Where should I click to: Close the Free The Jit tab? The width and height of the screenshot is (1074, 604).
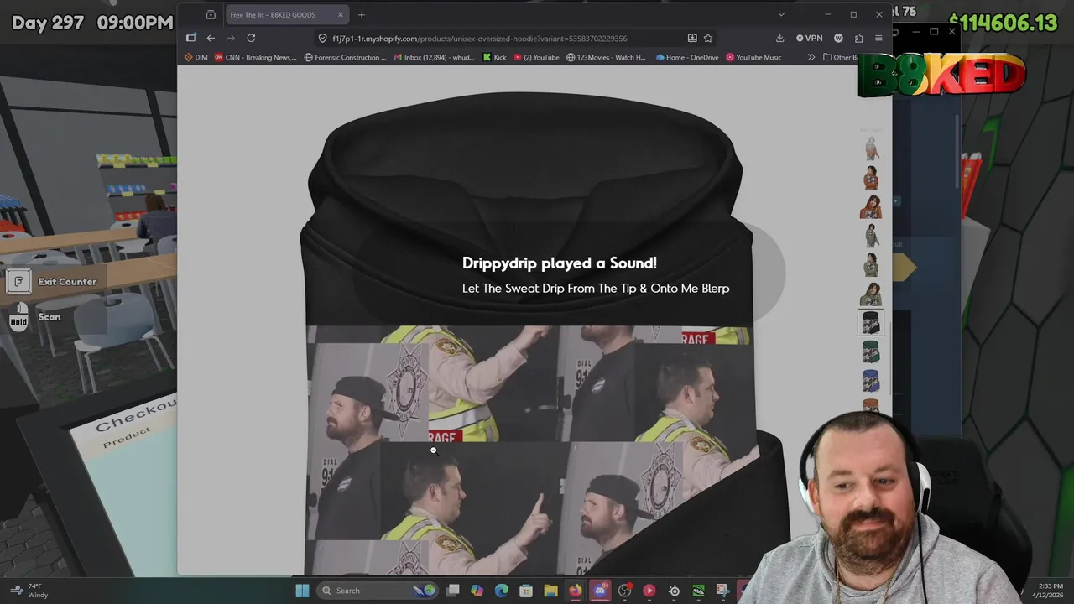point(340,14)
